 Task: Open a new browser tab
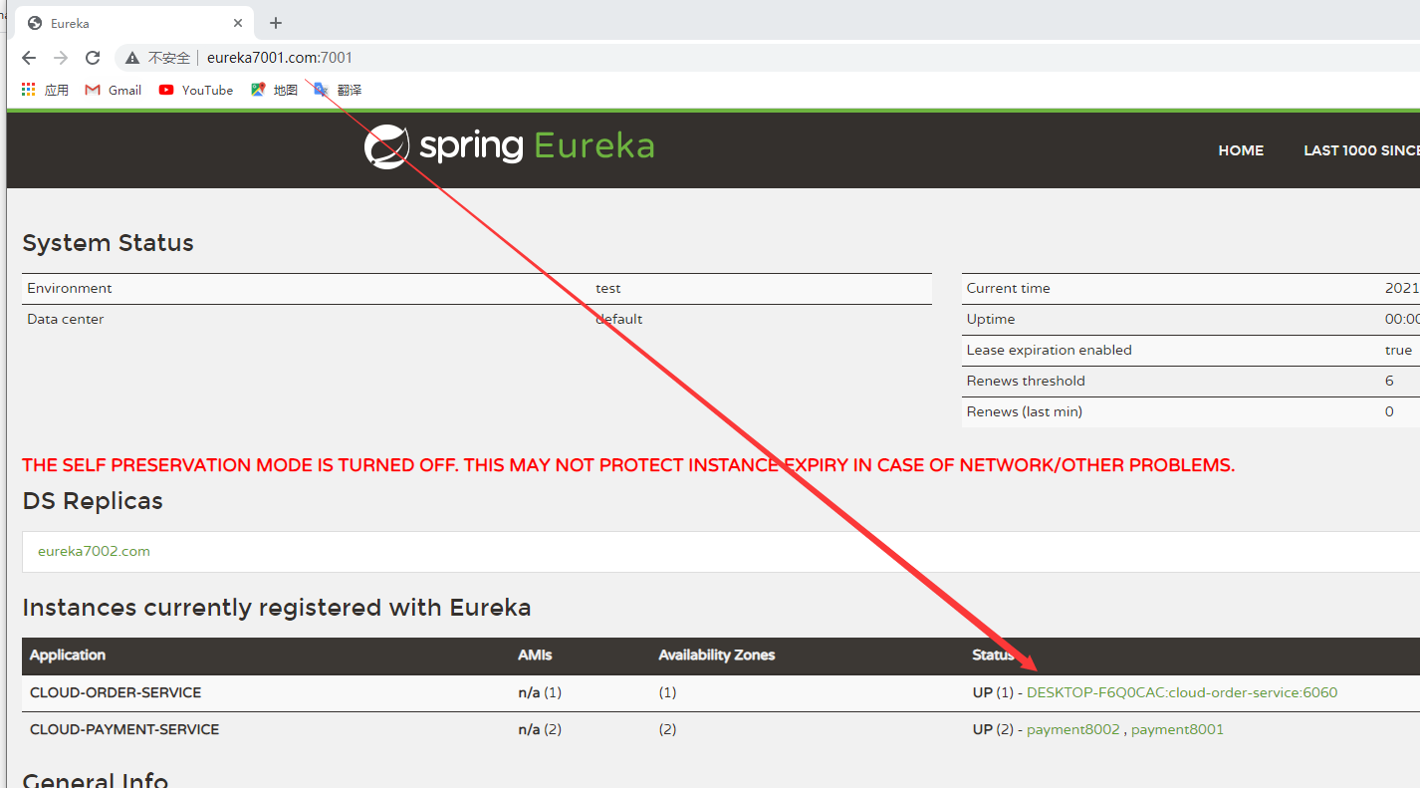(276, 23)
